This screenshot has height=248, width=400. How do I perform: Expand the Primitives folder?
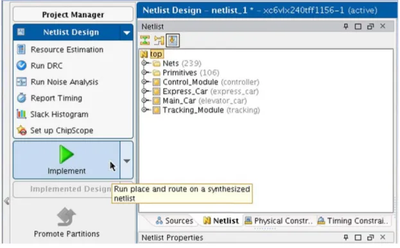click(144, 72)
